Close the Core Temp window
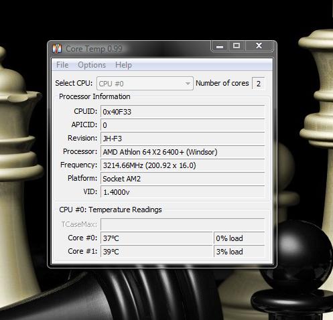This screenshot has height=320, width=333. [259, 46]
